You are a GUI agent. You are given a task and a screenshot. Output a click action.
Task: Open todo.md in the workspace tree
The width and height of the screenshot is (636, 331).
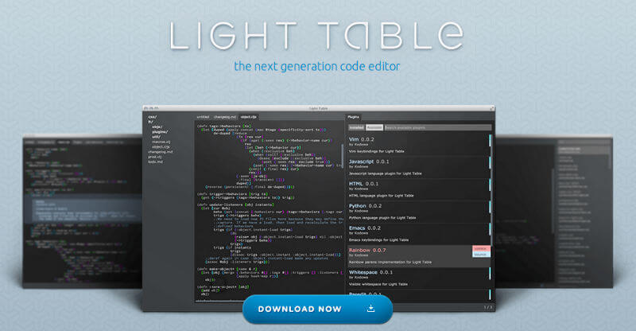click(154, 160)
